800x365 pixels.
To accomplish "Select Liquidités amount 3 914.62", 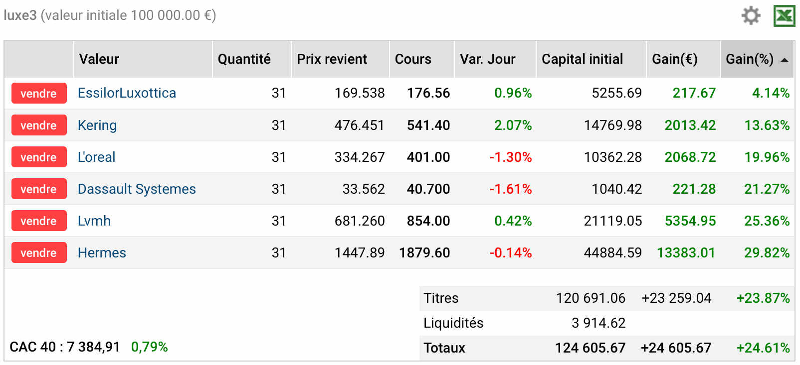I will pyautogui.click(x=599, y=323).
